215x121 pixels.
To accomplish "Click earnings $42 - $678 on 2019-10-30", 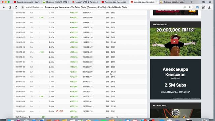I will point(111,52).
